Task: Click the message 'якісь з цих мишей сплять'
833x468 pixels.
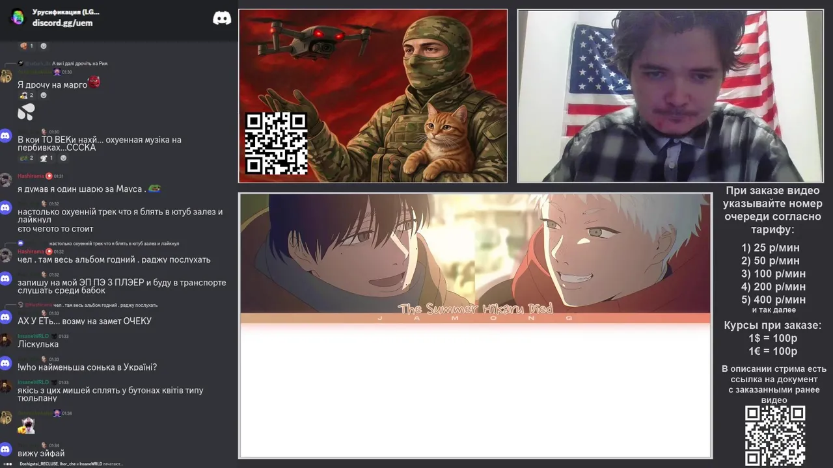Action: pyautogui.click(x=111, y=394)
